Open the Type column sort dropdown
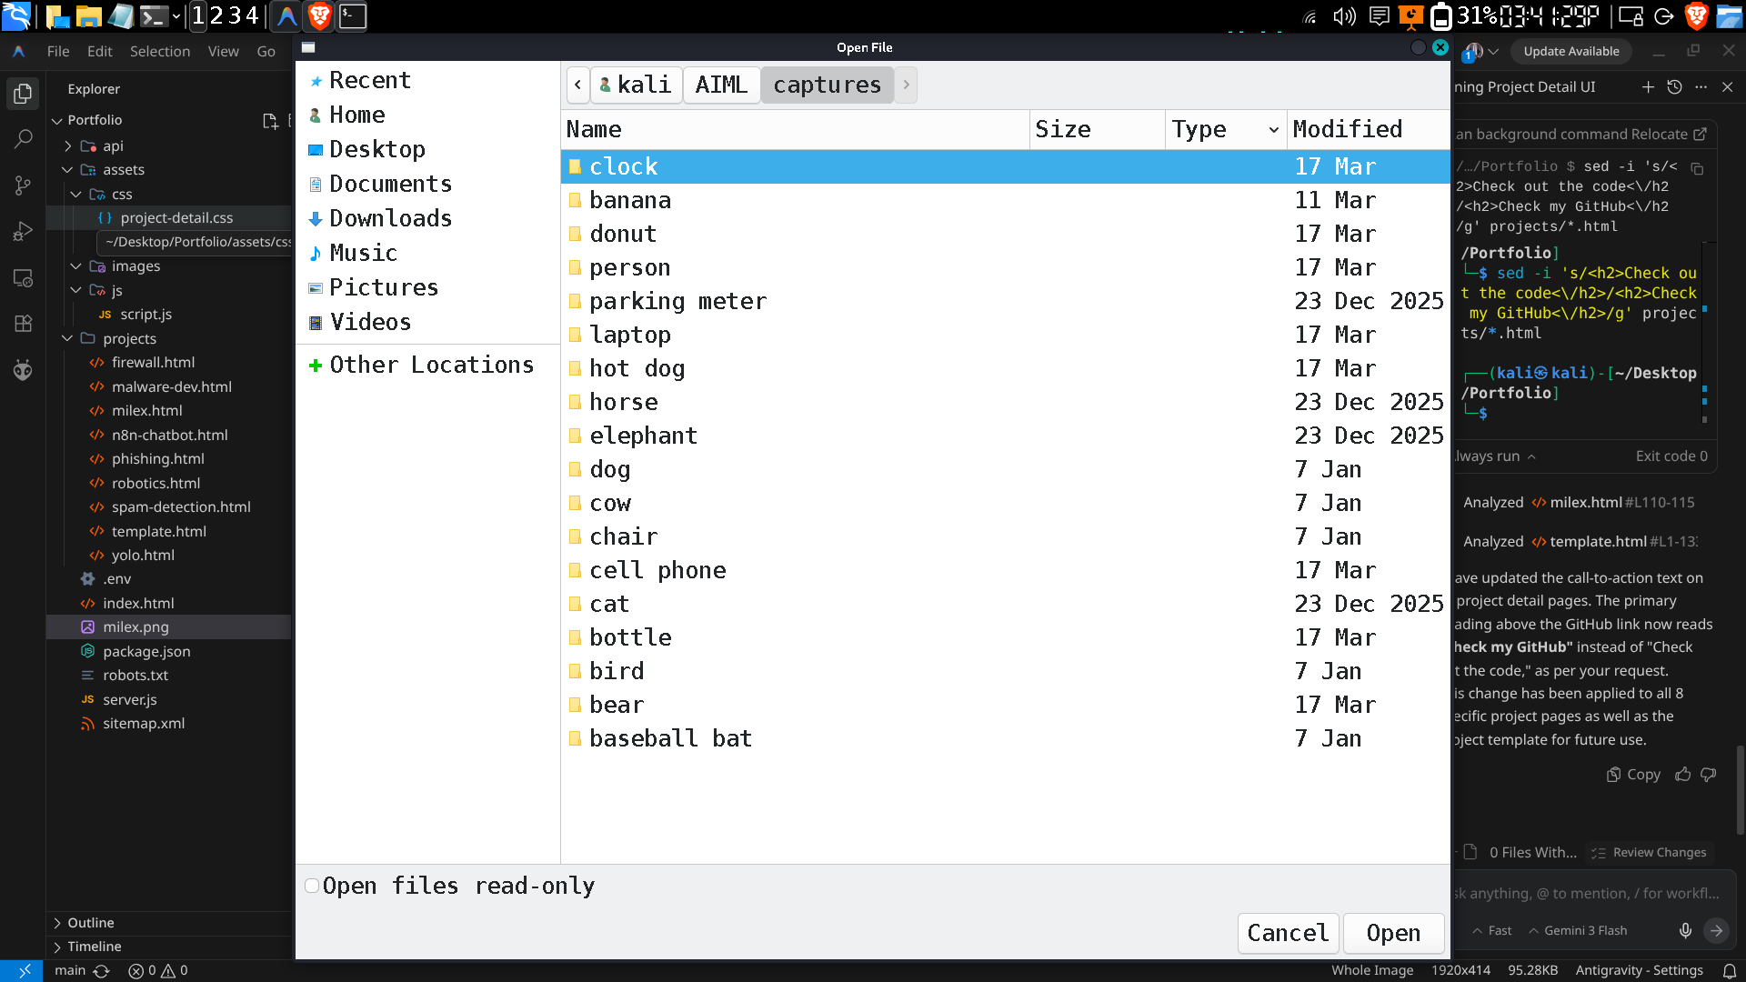 (x=1274, y=130)
